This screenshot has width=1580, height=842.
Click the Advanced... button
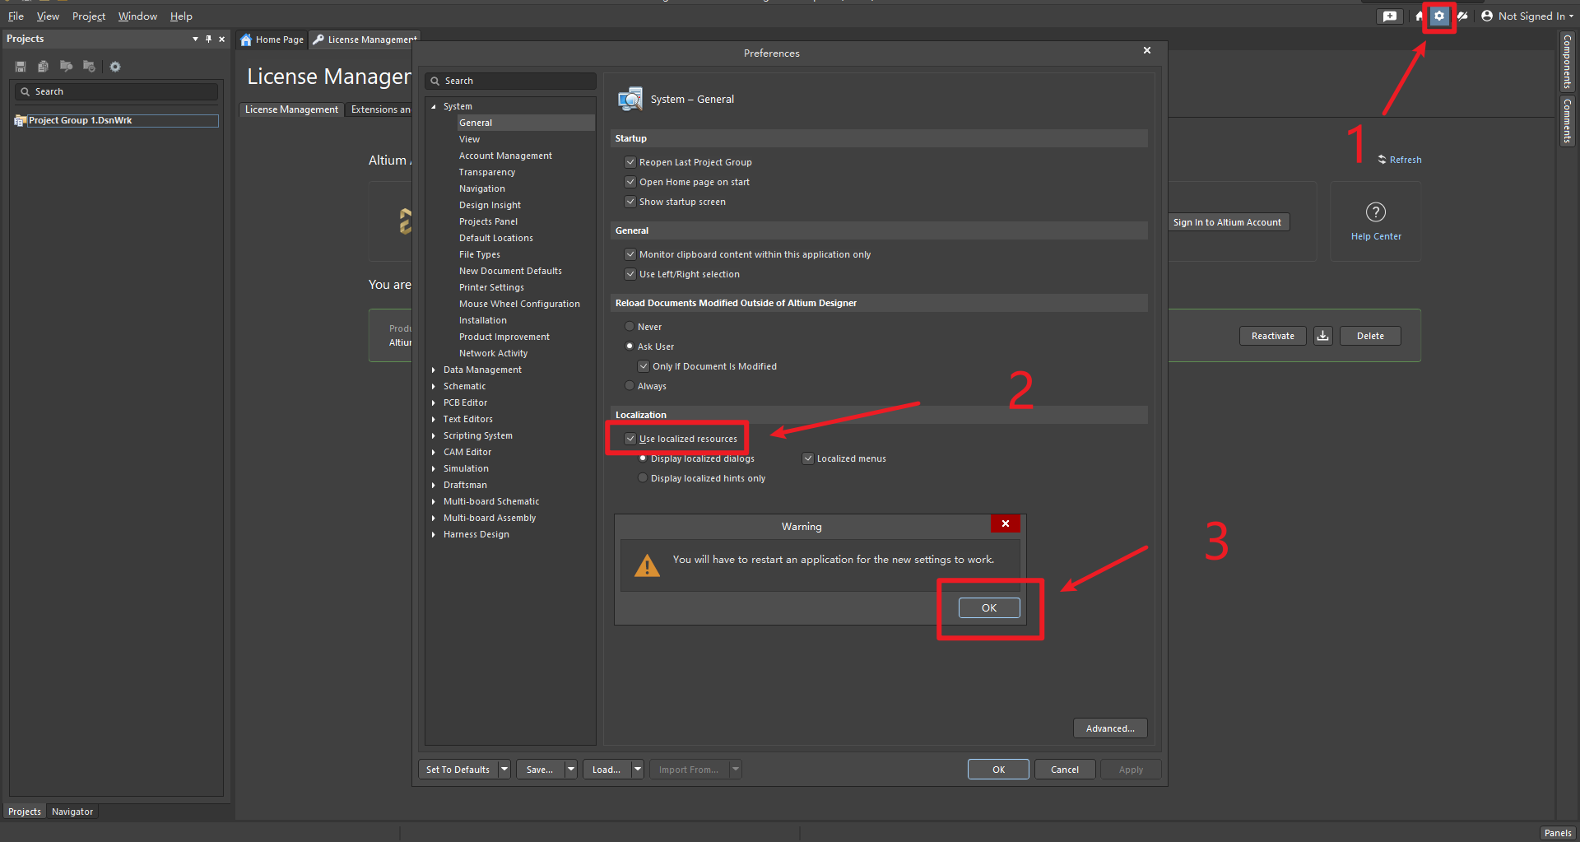(x=1110, y=728)
